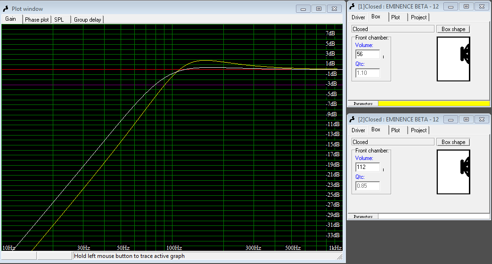Click the project [1] window title icon
This screenshot has width=492, height=264.
(352, 7)
